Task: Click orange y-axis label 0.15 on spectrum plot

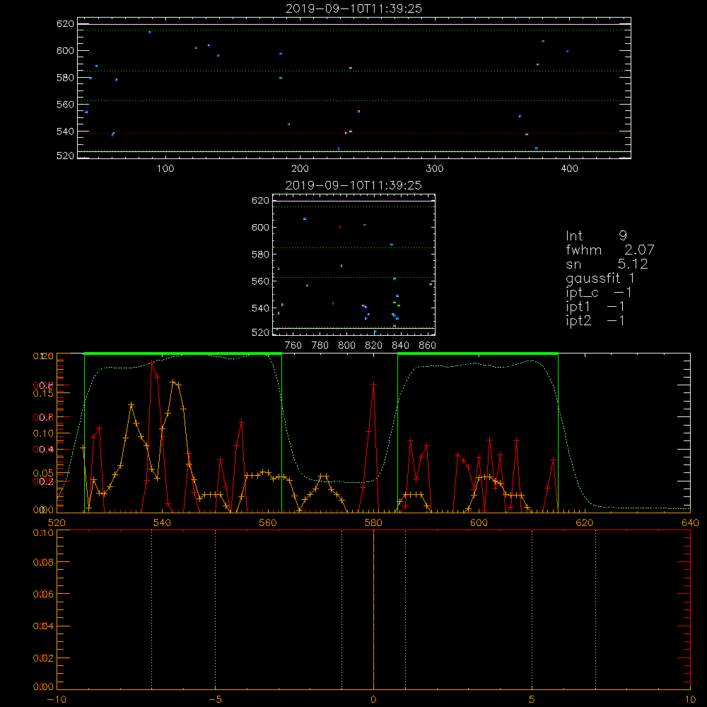Action: [43, 393]
